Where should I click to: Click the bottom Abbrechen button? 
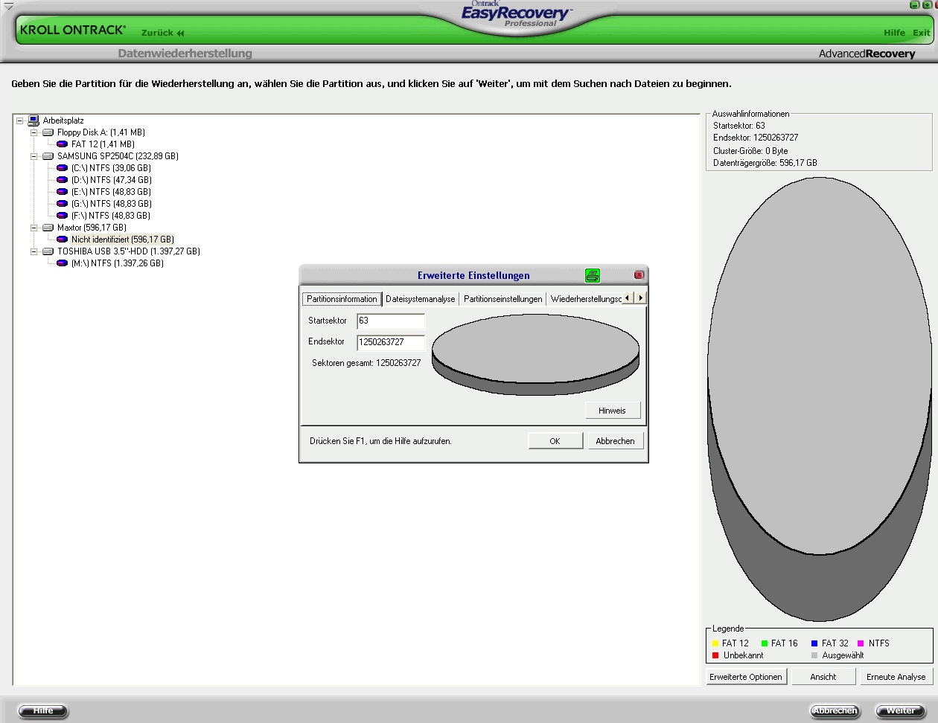point(835,711)
